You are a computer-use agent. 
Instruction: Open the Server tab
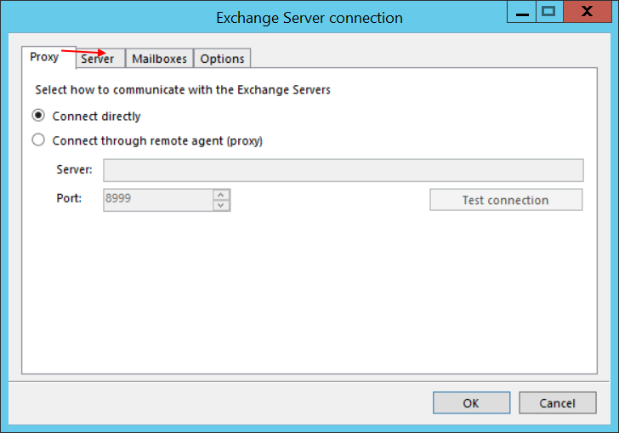click(99, 59)
